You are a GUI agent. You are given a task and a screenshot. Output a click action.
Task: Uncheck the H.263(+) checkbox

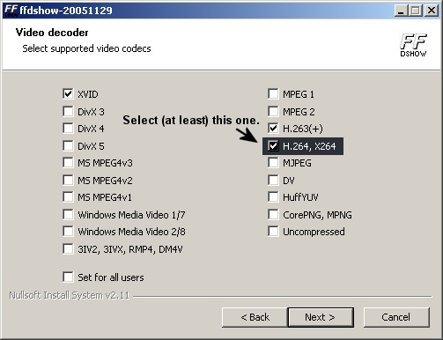(273, 129)
